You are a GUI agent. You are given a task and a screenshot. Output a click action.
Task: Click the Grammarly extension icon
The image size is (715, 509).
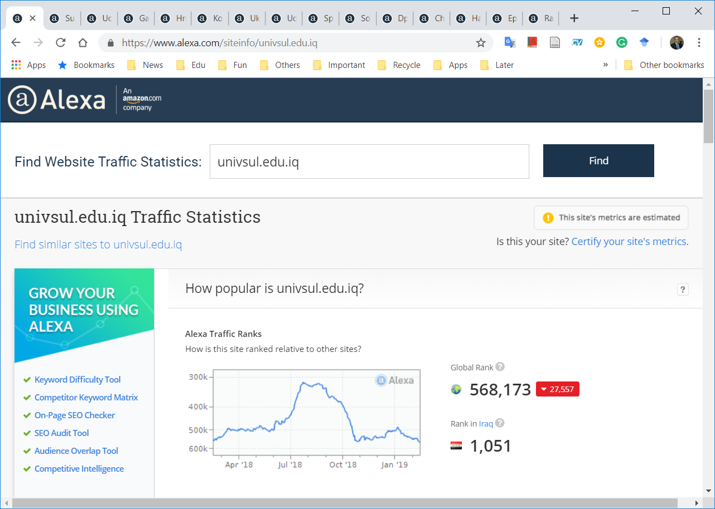[621, 42]
